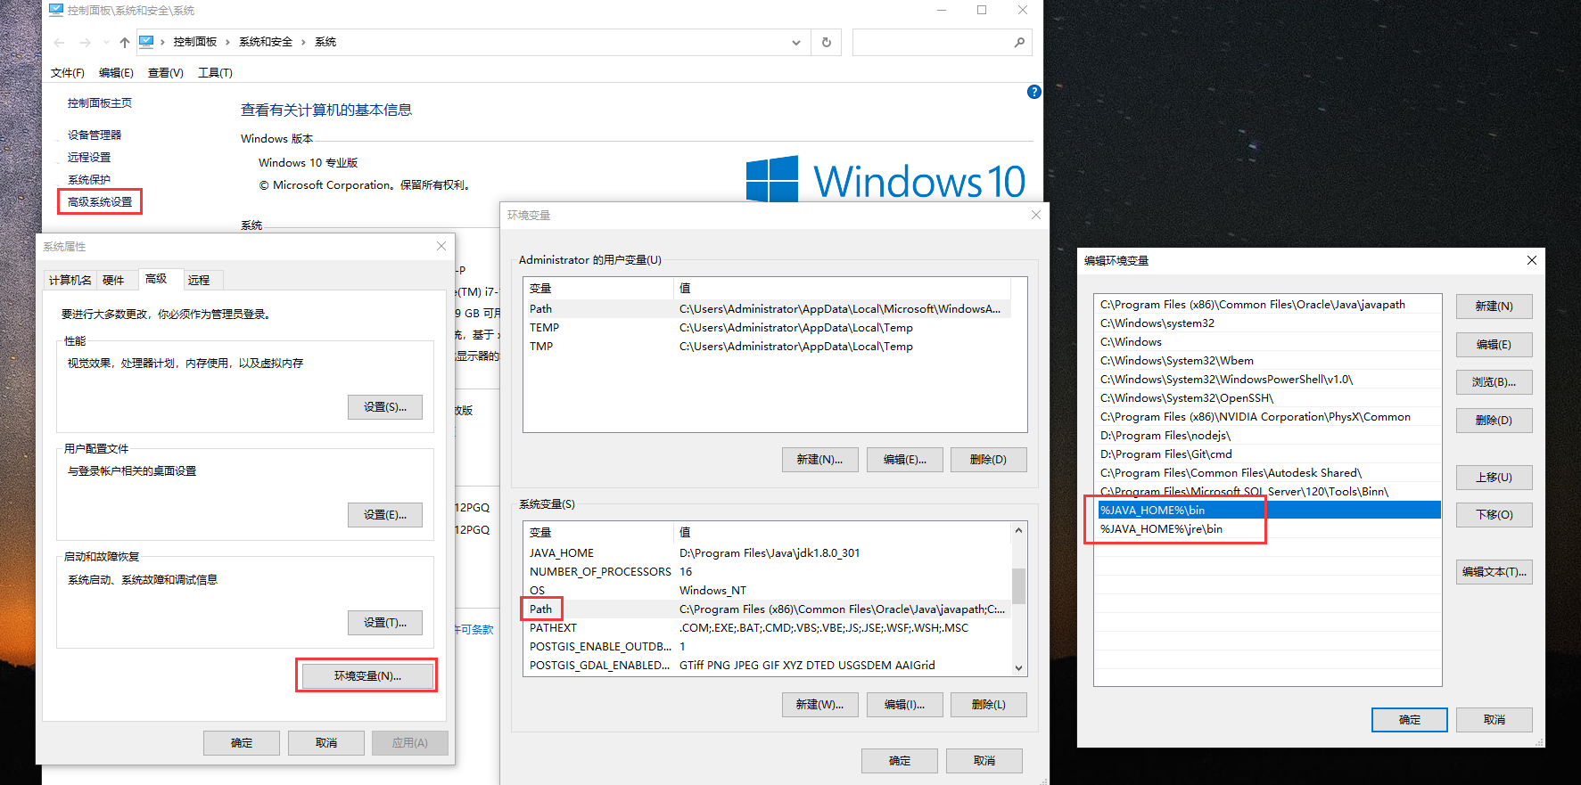The image size is (1581, 785).
Task: Click startup recovery 设置(T)... button
Action: pos(385,623)
